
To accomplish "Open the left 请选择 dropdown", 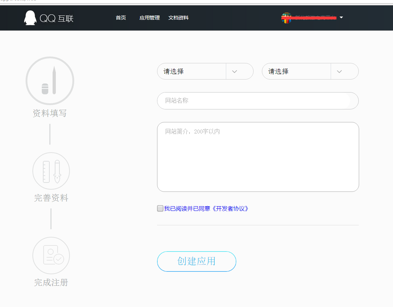I will point(205,71).
